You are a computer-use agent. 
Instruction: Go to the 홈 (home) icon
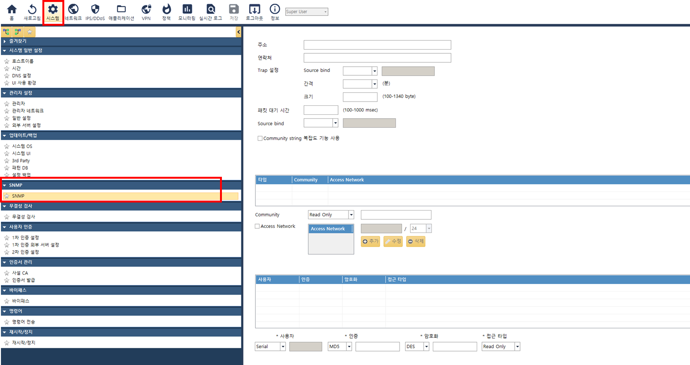tap(11, 9)
